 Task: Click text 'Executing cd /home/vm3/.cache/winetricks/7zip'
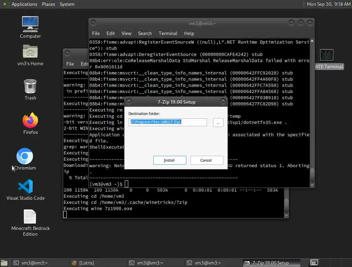(125, 202)
